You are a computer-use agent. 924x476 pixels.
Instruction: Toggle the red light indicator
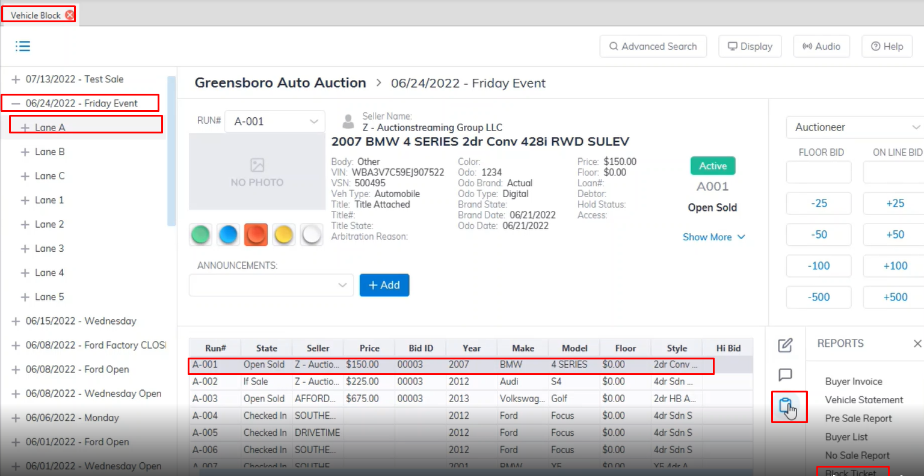256,234
